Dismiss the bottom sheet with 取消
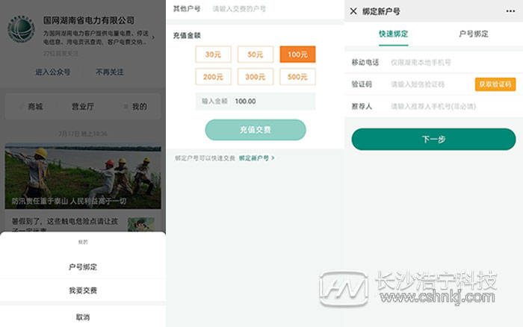This screenshot has height=327, width=523. 82,317
